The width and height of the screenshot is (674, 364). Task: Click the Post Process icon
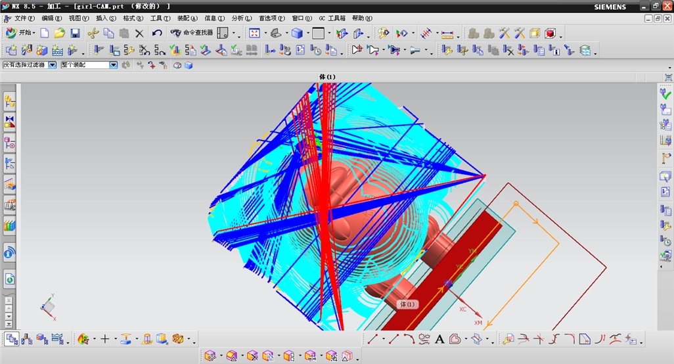(284, 51)
